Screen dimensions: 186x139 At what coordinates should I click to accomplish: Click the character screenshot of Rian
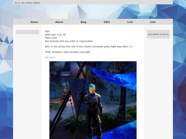[x=93, y=100]
